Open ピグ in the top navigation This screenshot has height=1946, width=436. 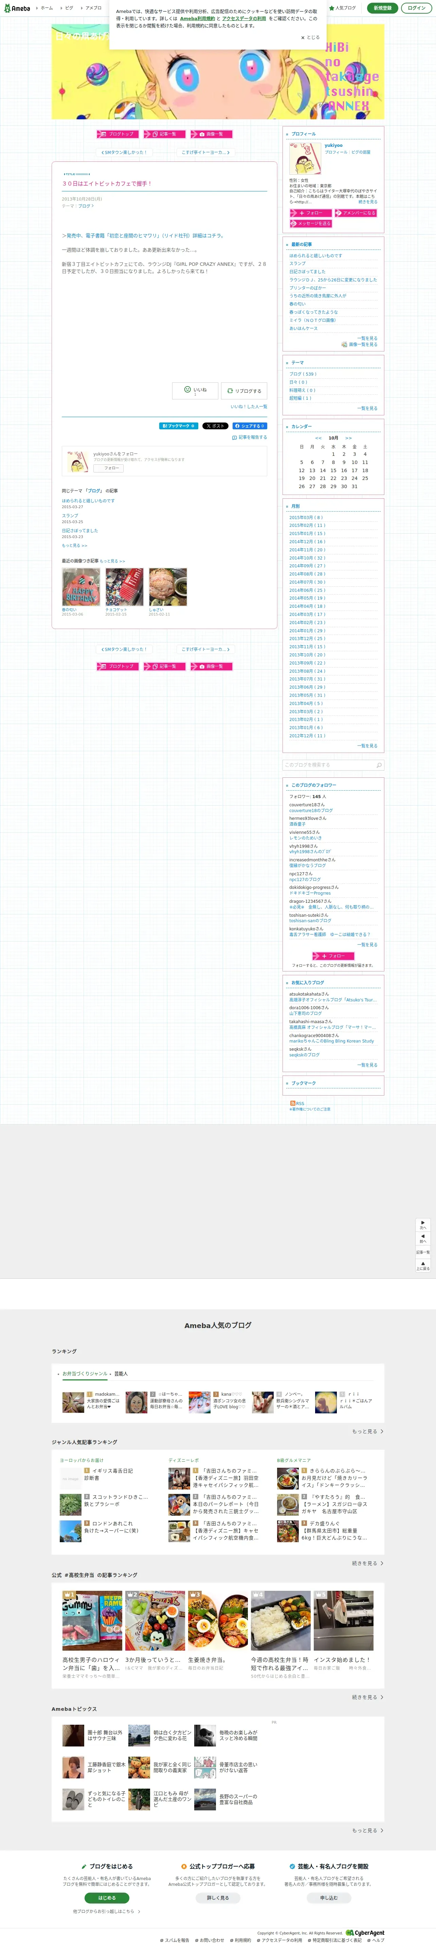[x=69, y=8]
